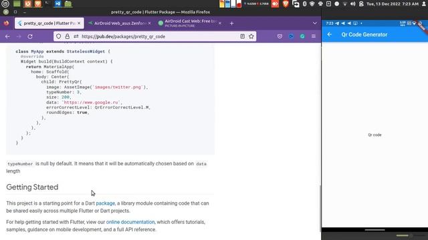Viewport: 428px width, 240px height.
Task: Open Bluetooth settings from tray
Action: pyautogui.click(x=305, y=4)
